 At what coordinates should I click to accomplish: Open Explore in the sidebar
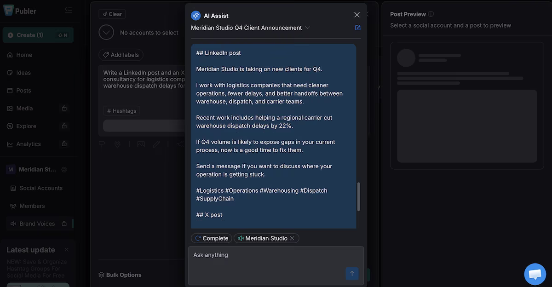(26, 126)
